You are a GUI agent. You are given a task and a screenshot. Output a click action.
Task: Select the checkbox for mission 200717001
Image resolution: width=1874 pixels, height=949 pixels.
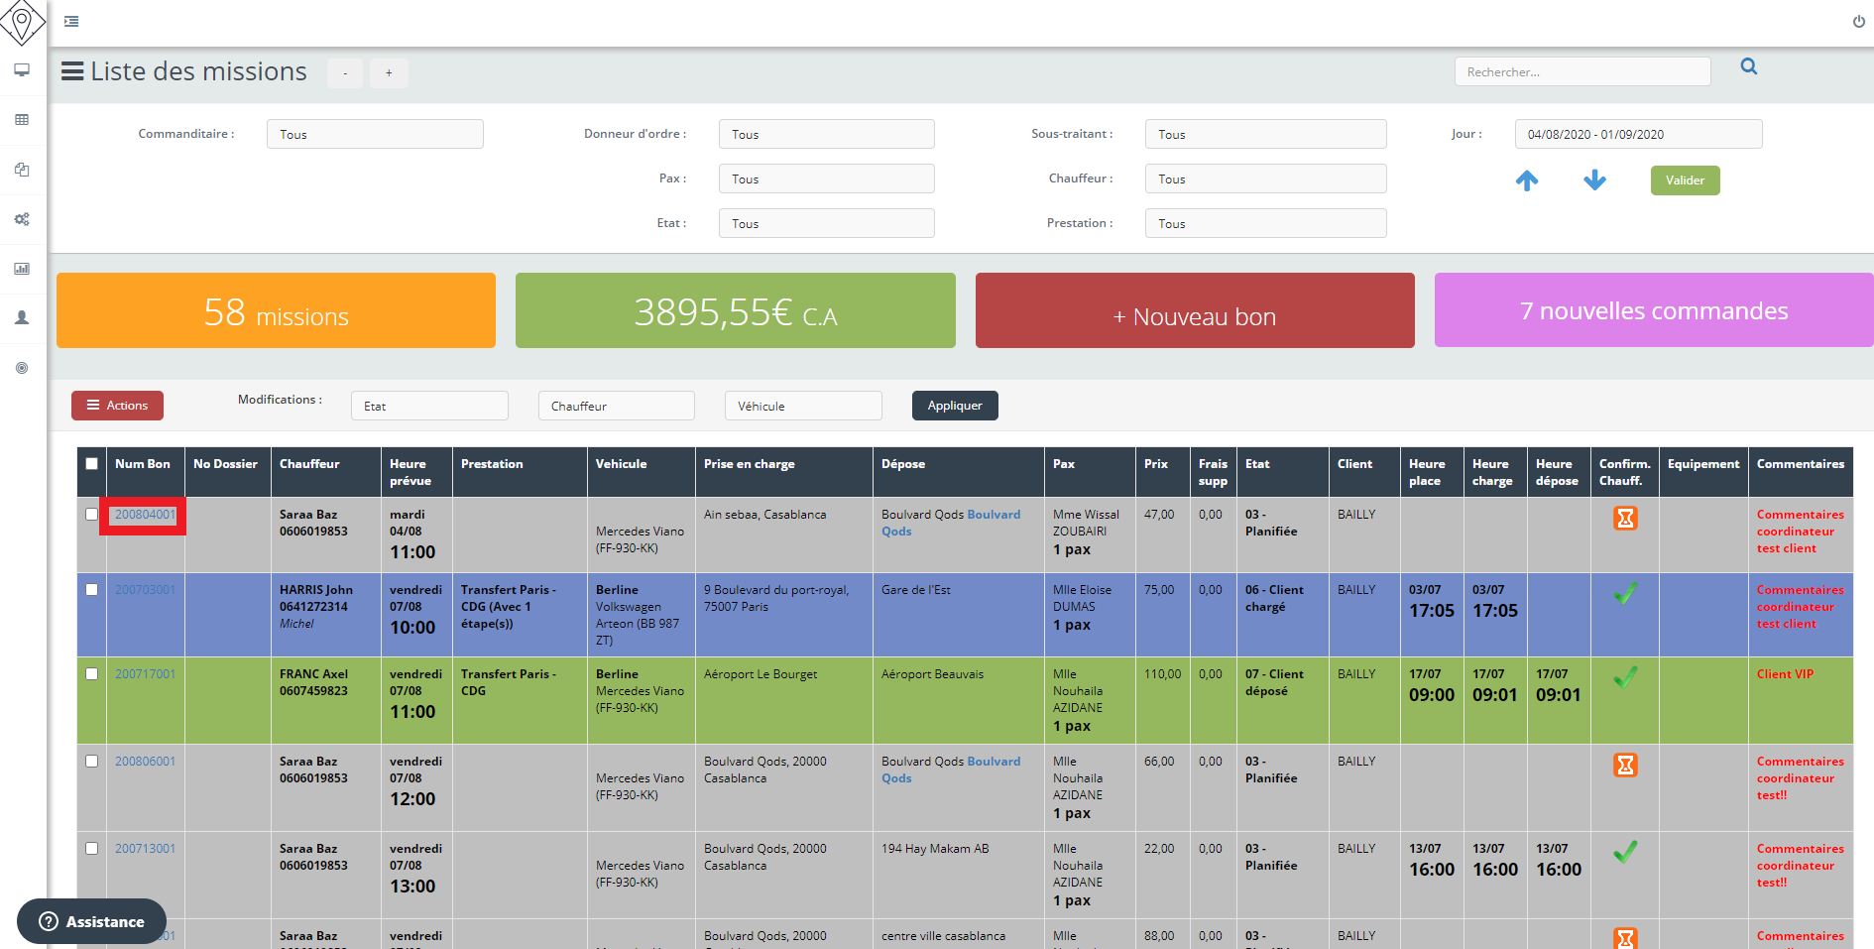pos(92,674)
